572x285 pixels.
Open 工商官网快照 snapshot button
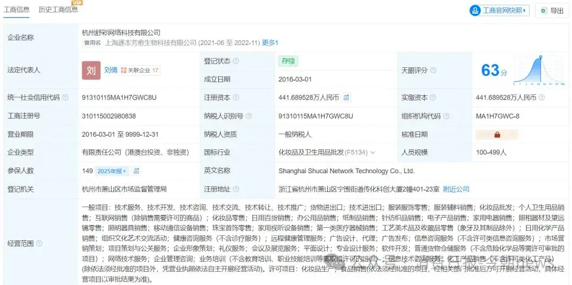[x=499, y=11]
